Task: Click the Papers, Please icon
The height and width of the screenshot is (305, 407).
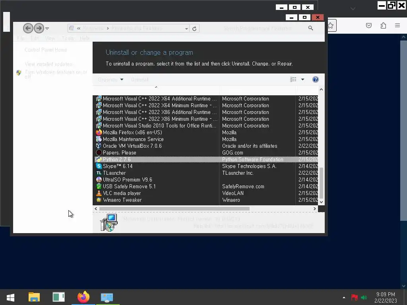Action: click(x=99, y=152)
